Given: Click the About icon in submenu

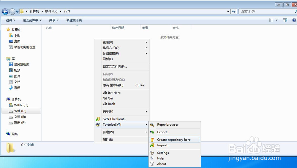Looking at the screenshot, I should pos(152,164).
